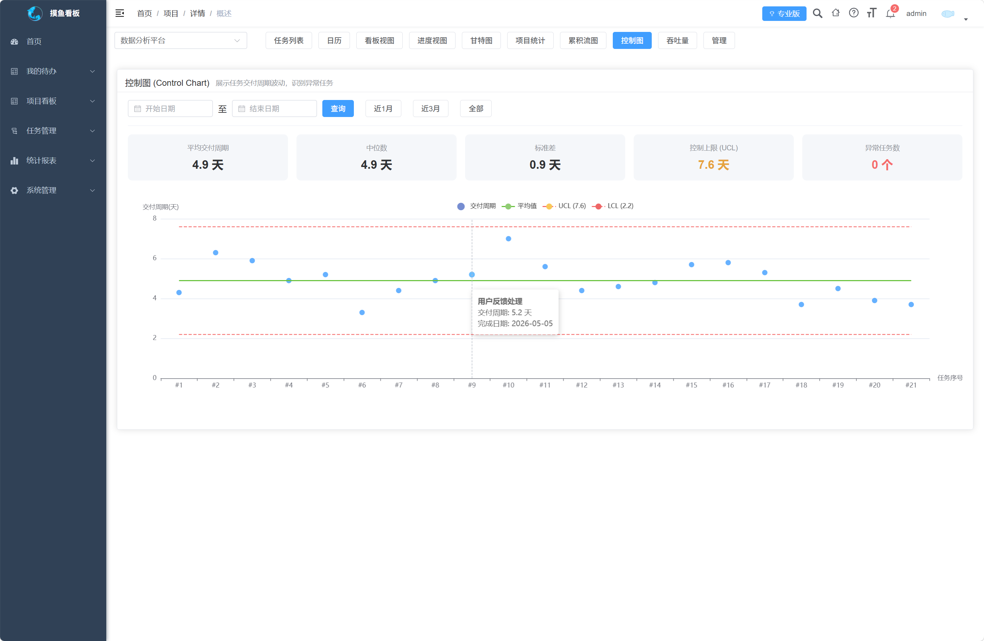Select the 控制图 tab
The image size is (984, 641).
tap(632, 40)
